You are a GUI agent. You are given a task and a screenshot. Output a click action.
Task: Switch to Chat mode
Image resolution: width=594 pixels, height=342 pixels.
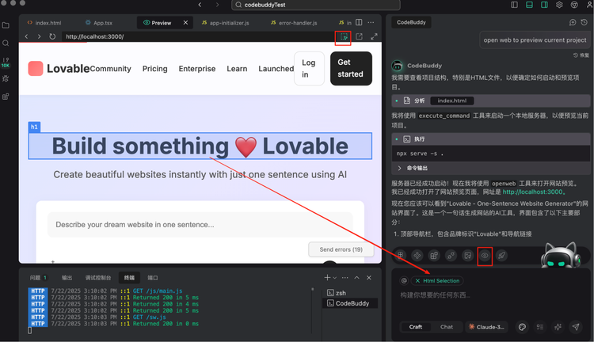pos(446,327)
